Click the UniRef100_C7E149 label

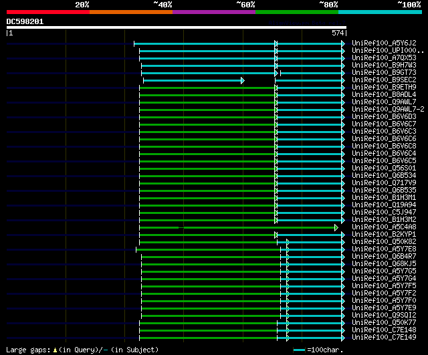coord(384,338)
